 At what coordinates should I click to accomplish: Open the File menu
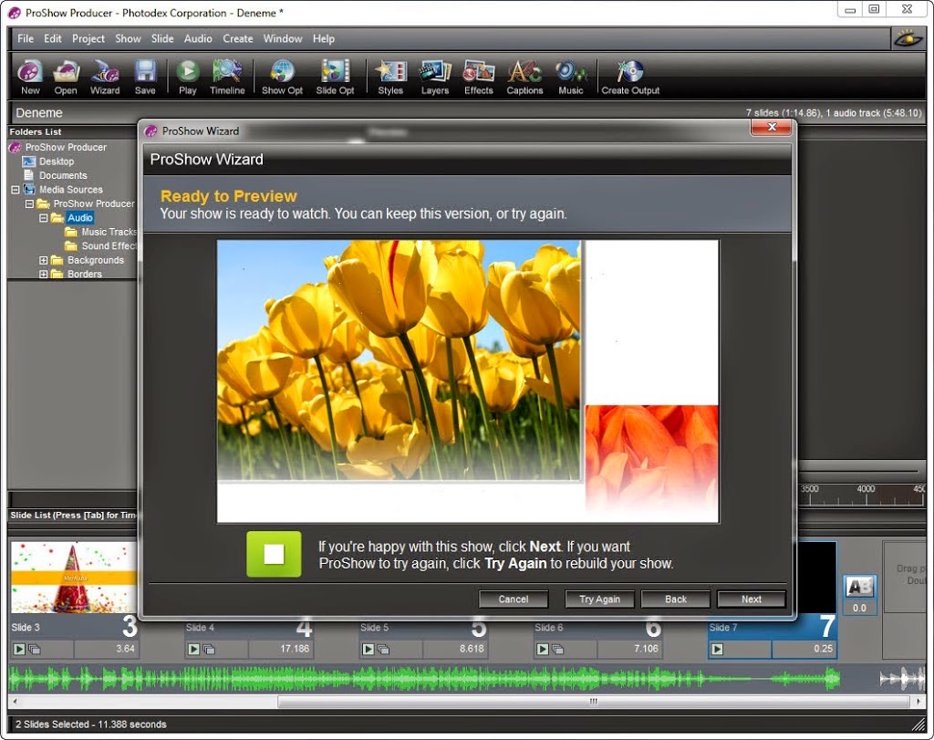(x=25, y=38)
